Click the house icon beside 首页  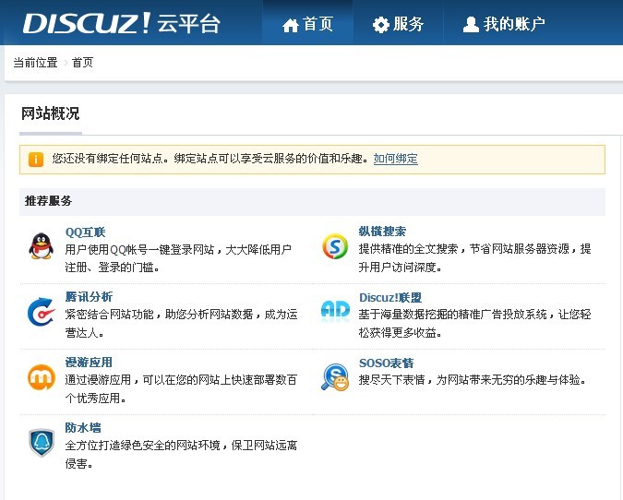click(291, 25)
